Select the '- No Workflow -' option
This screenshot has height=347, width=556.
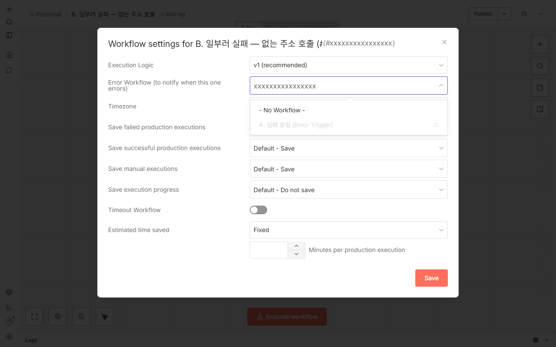point(348,110)
